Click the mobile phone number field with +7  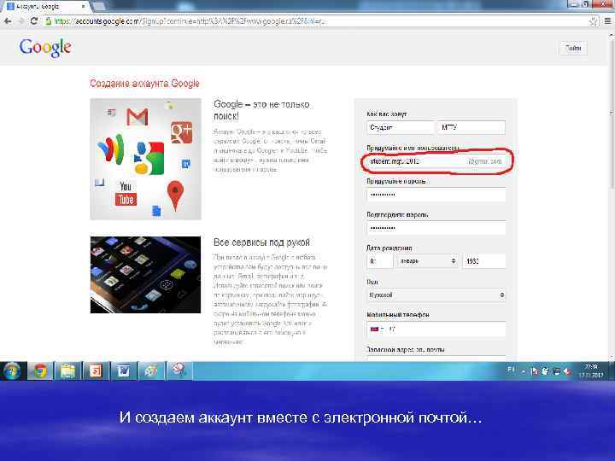[436, 330]
